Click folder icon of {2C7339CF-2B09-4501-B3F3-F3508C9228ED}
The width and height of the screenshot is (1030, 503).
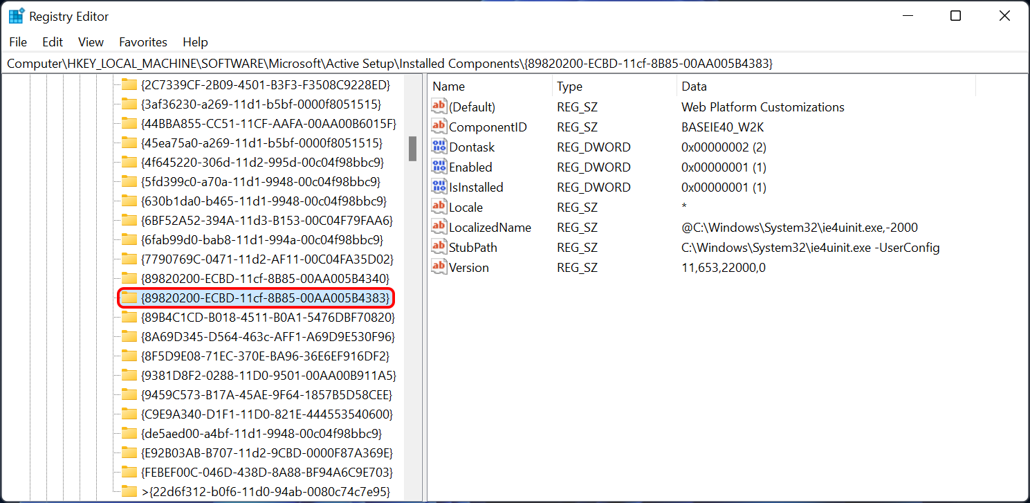pyautogui.click(x=129, y=85)
